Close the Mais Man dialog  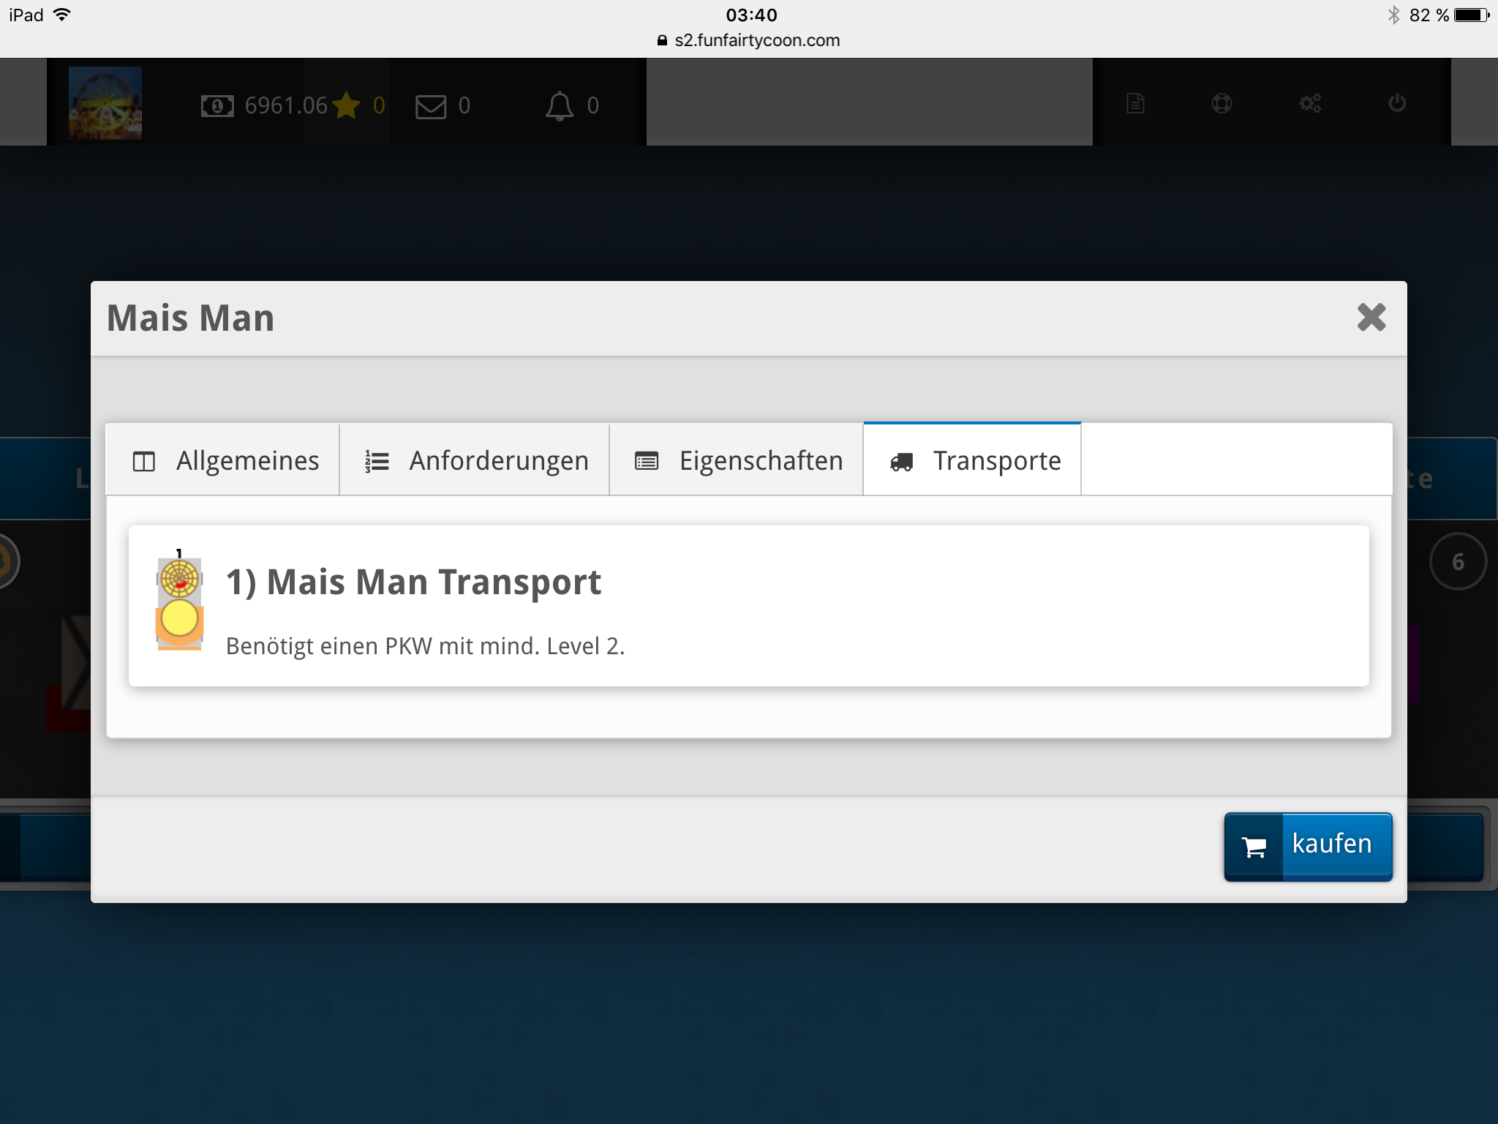click(x=1371, y=318)
